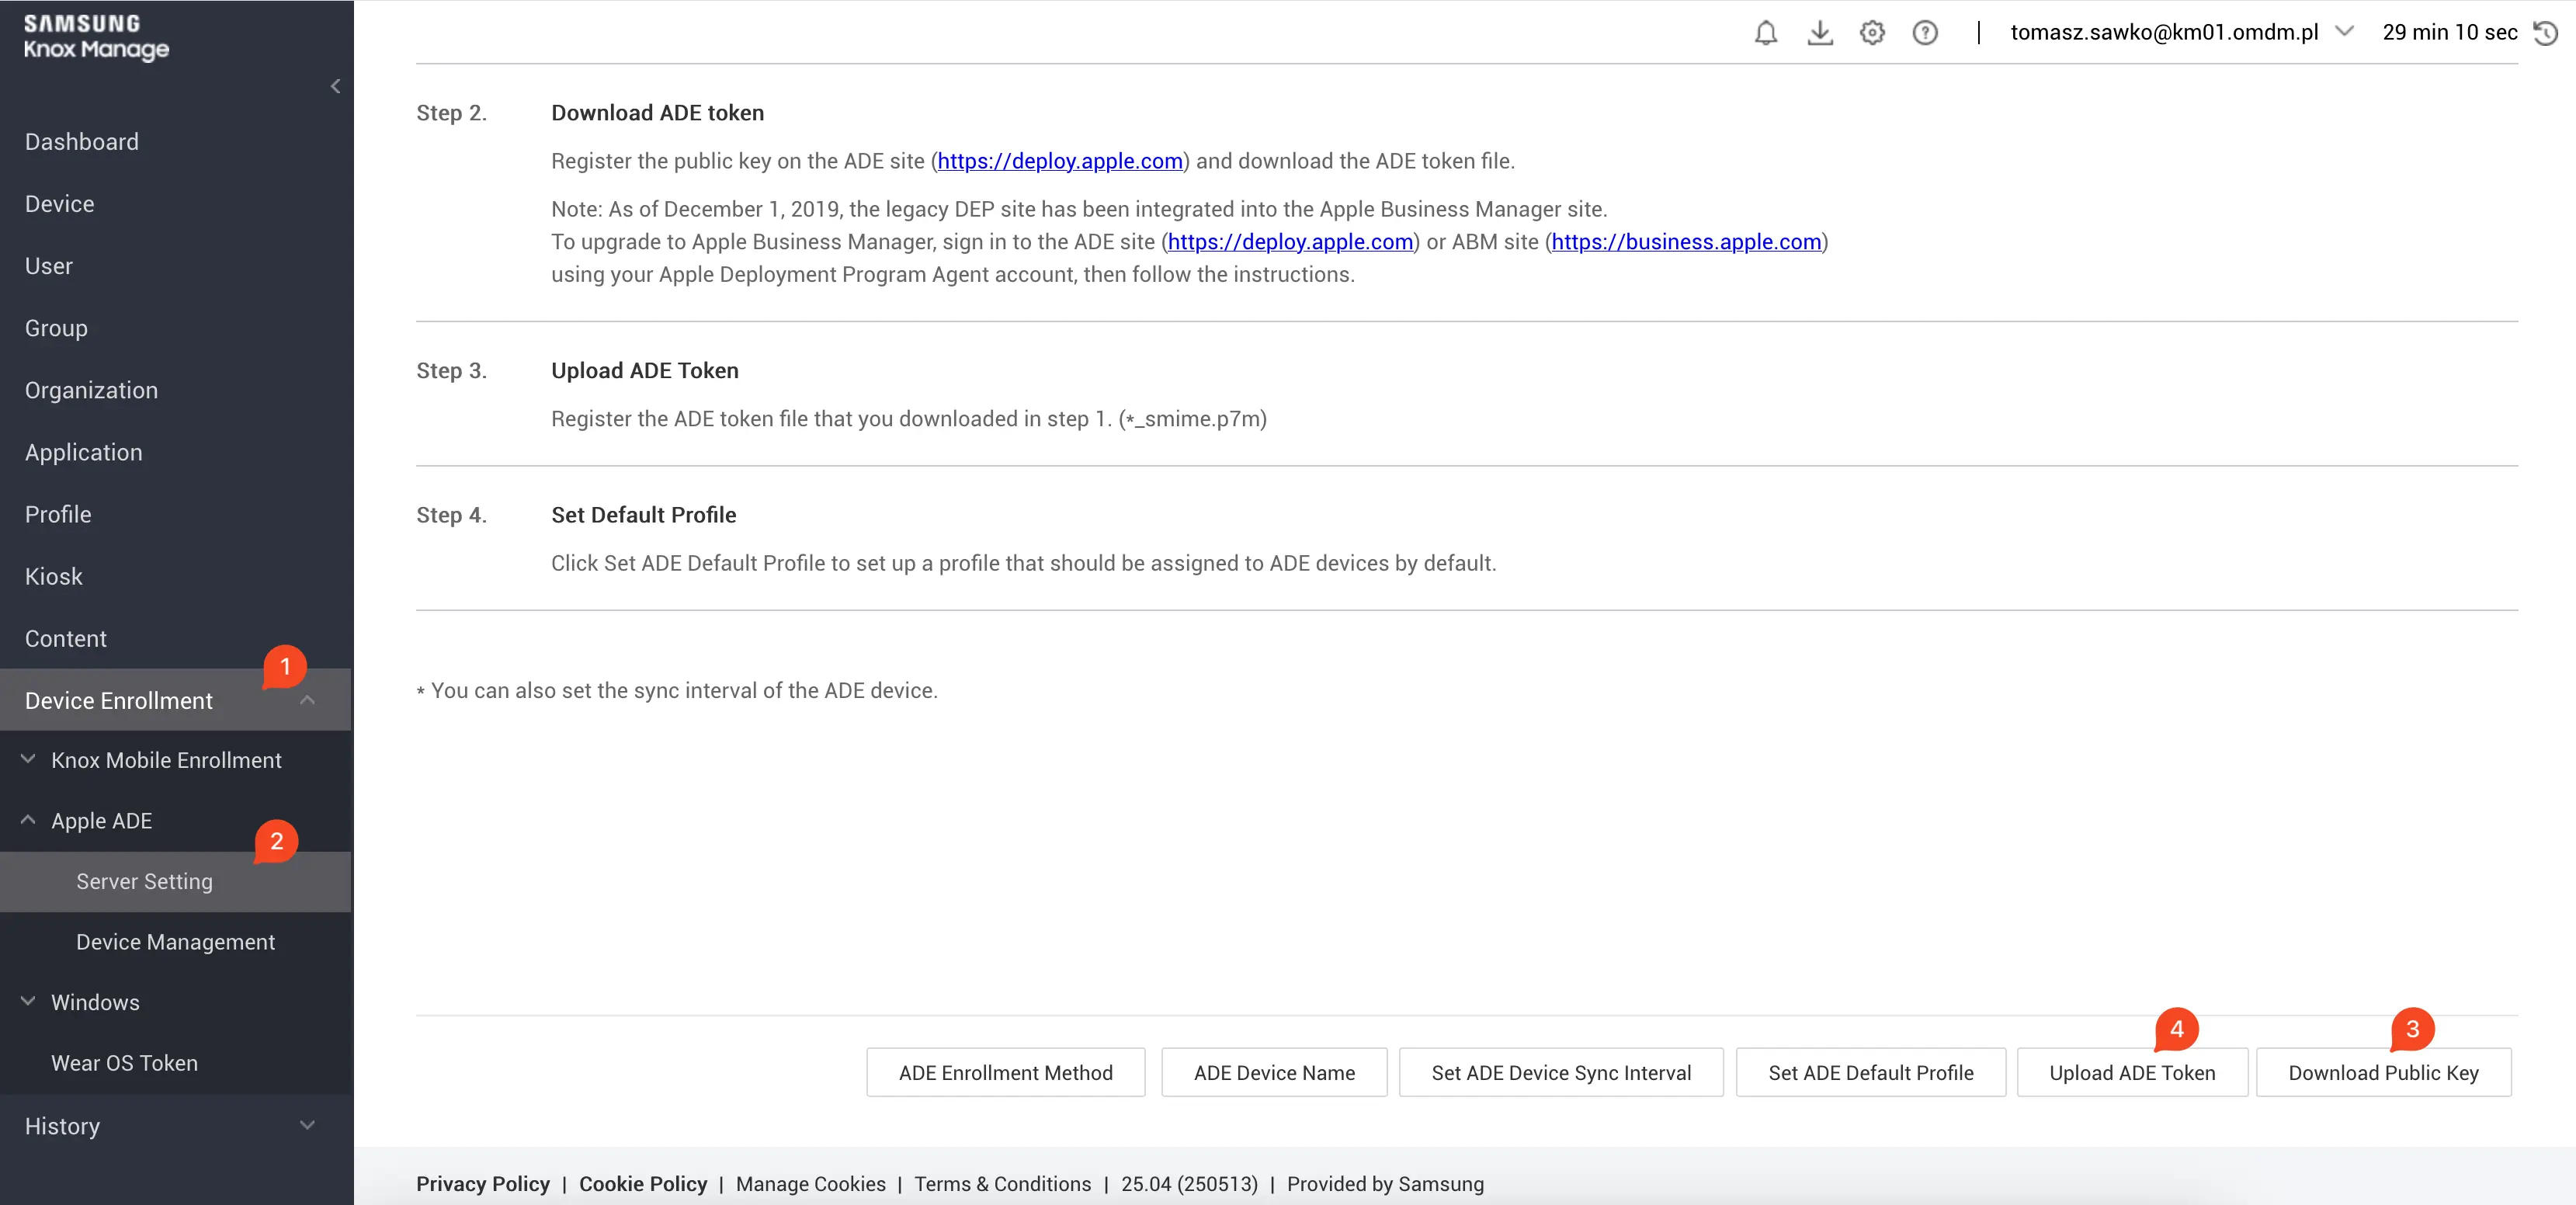Click the Samsung Knox Manage logo
The image size is (2576, 1205).
click(x=96, y=37)
